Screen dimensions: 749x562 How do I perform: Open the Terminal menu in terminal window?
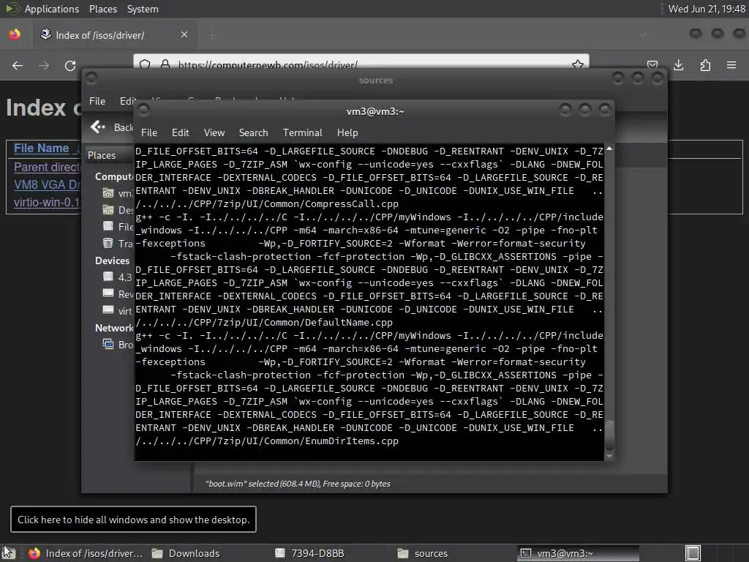pyautogui.click(x=302, y=132)
